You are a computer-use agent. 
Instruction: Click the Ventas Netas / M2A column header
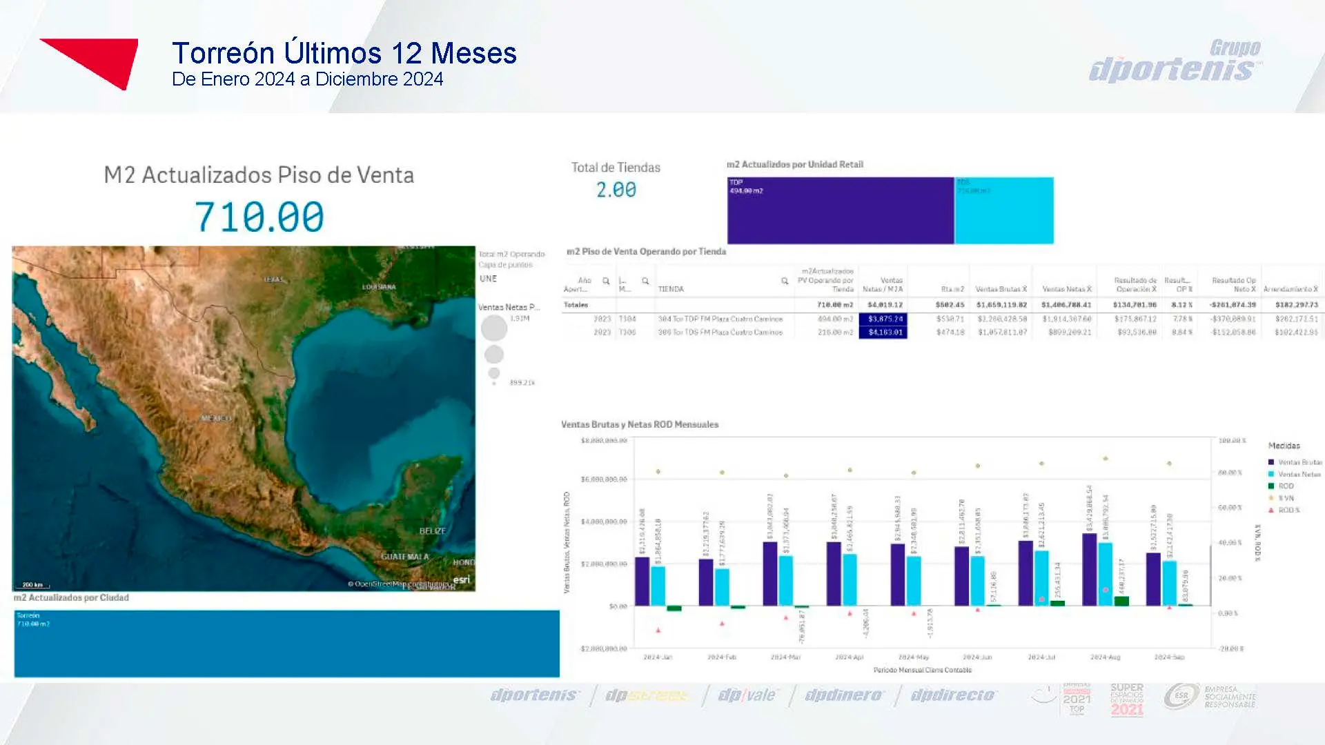[x=883, y=284]
